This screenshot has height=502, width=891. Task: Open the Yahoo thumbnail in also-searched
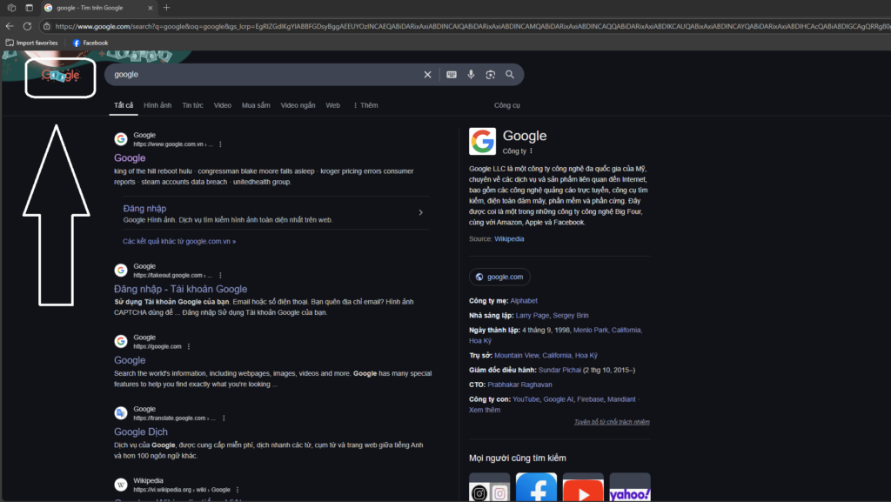tap(630, 487)
